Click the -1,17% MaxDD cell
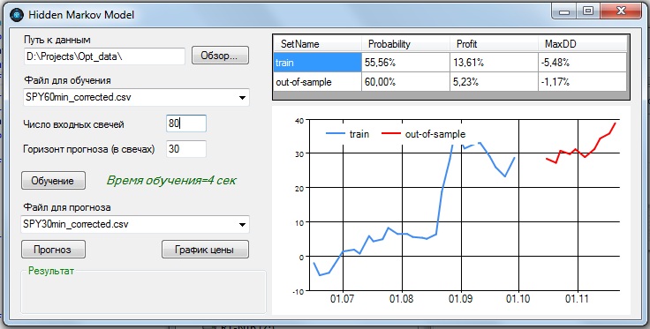Viewport: 650px width, 329px height. click(x=582, y=82)
